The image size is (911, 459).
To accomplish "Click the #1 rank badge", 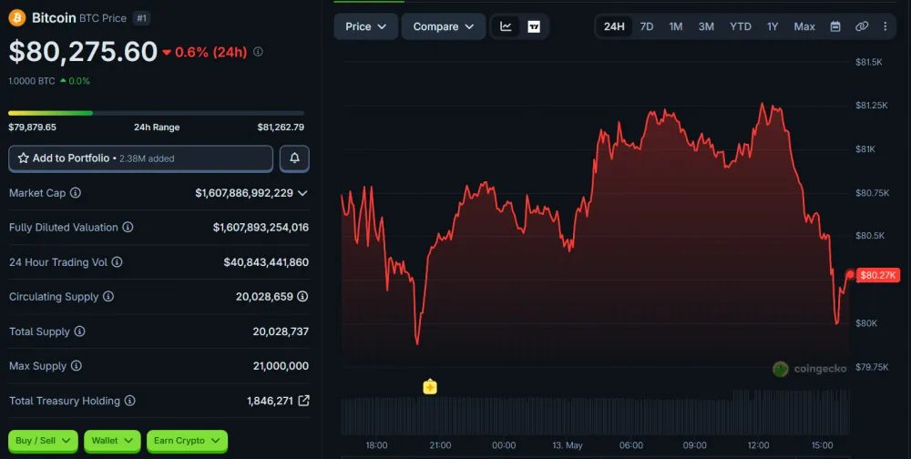I will click(141, 18).
